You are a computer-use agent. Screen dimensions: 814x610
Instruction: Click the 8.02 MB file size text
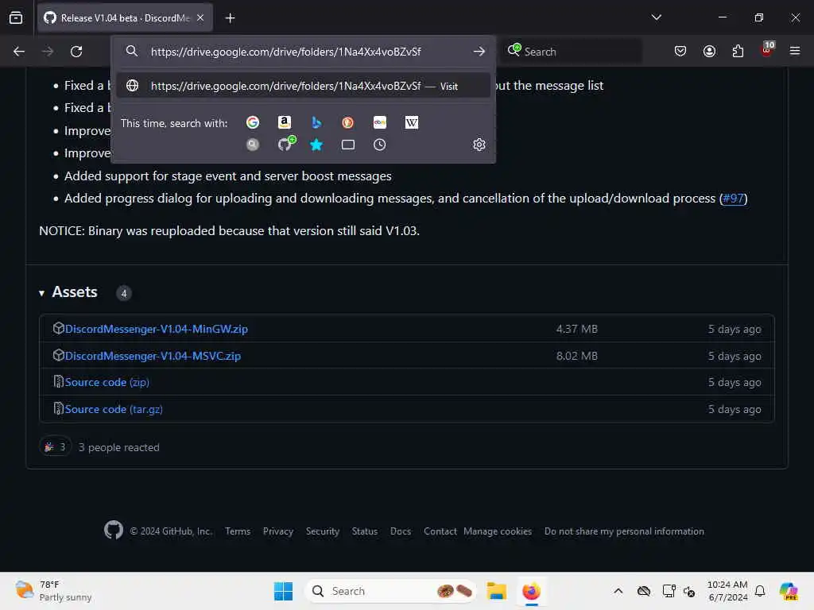coord(577,356)
